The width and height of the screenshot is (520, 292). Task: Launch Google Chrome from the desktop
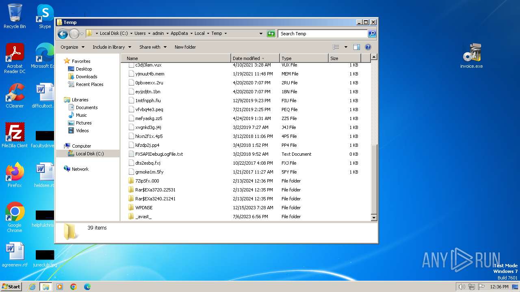pyautogui.click(x=15, y=217)
